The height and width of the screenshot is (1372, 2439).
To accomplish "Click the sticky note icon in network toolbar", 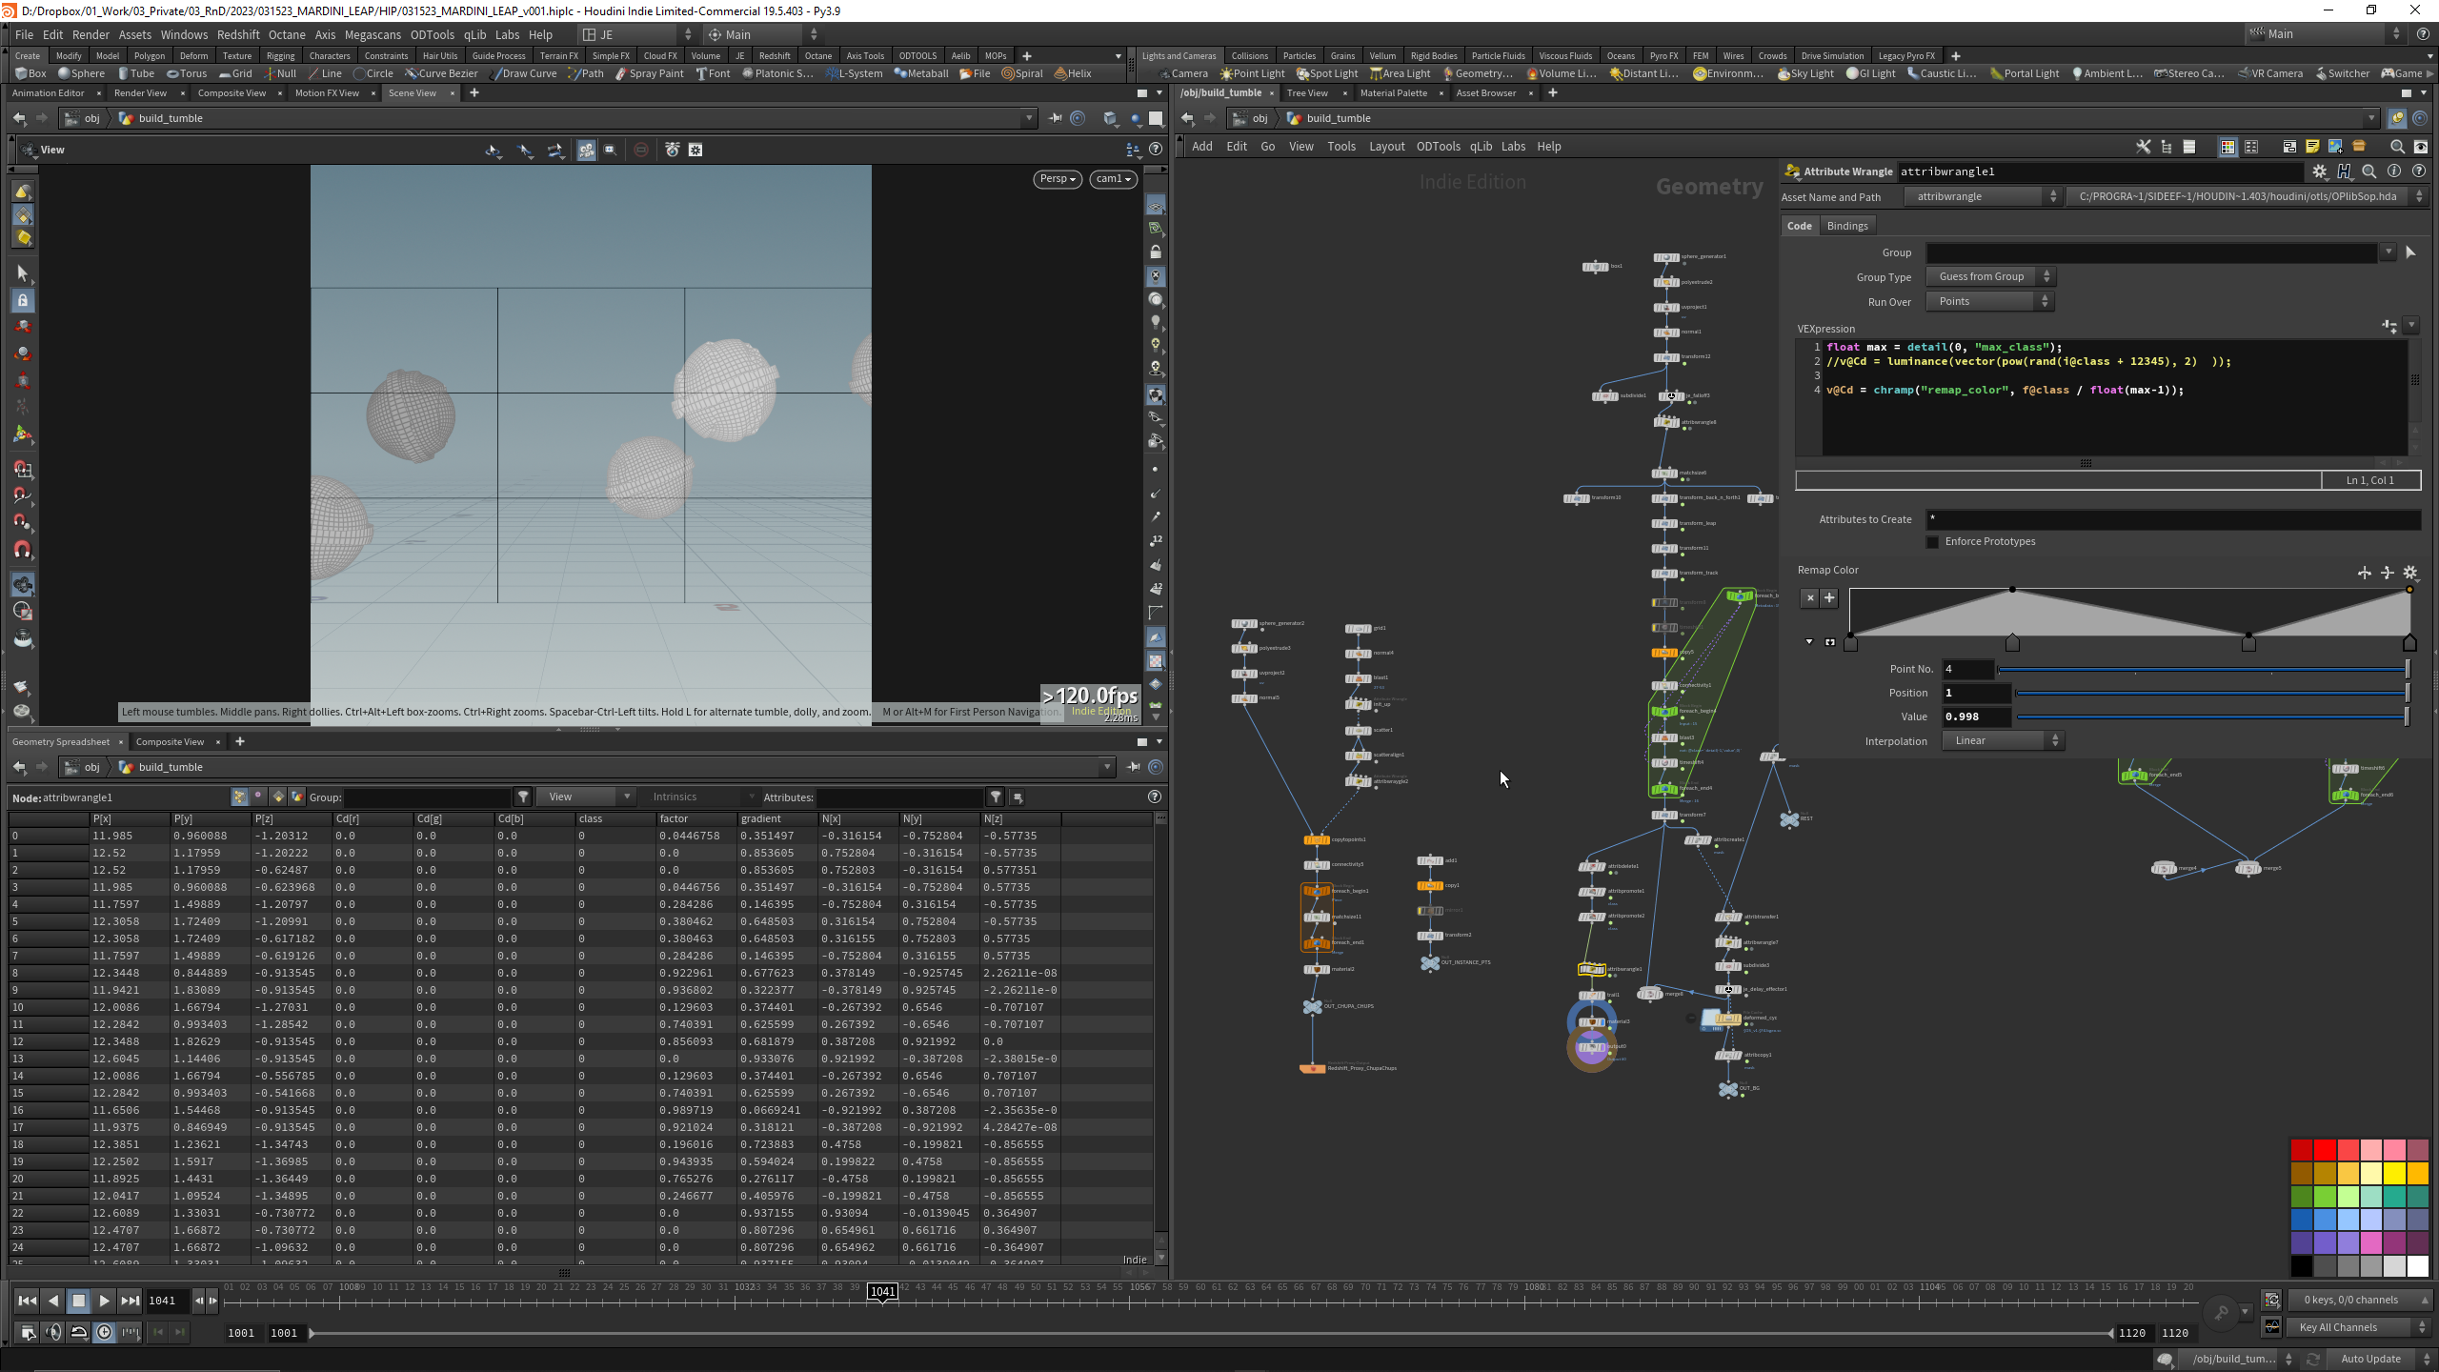I will coord(2312,147).
